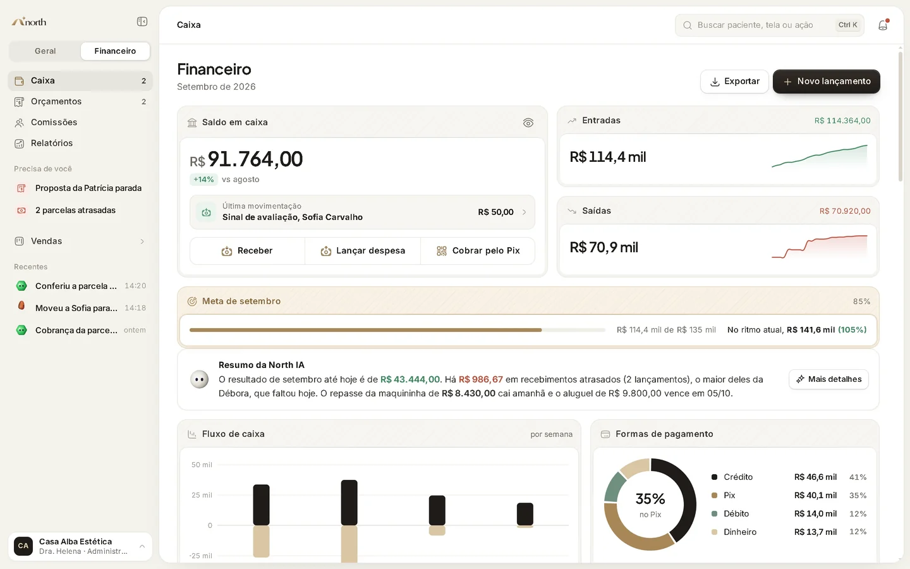Open Mais detalhes of North IA summary
This screenshot has height=569, width=910.
(828, 379)
